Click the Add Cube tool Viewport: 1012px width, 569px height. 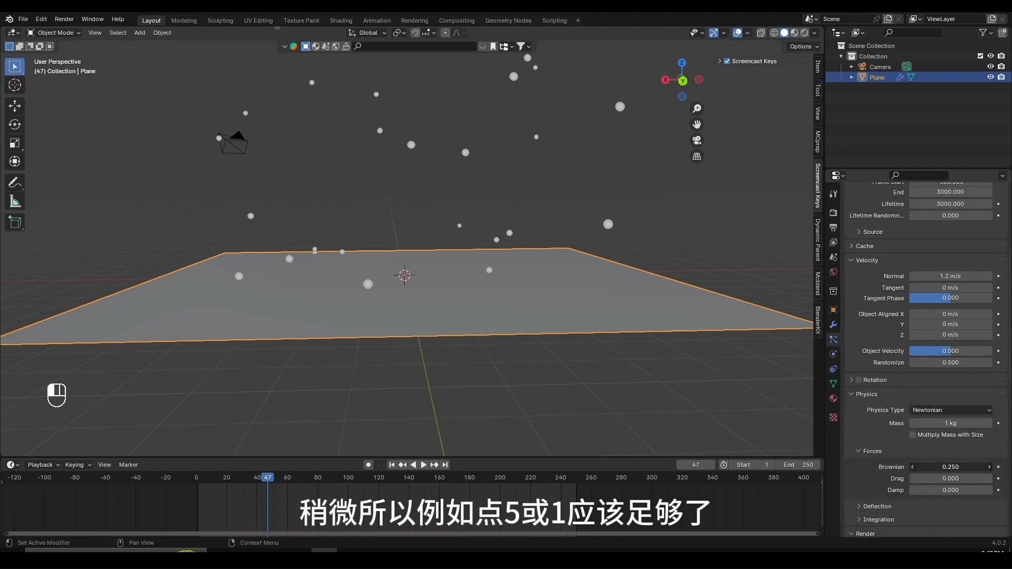tap(14, 222)
